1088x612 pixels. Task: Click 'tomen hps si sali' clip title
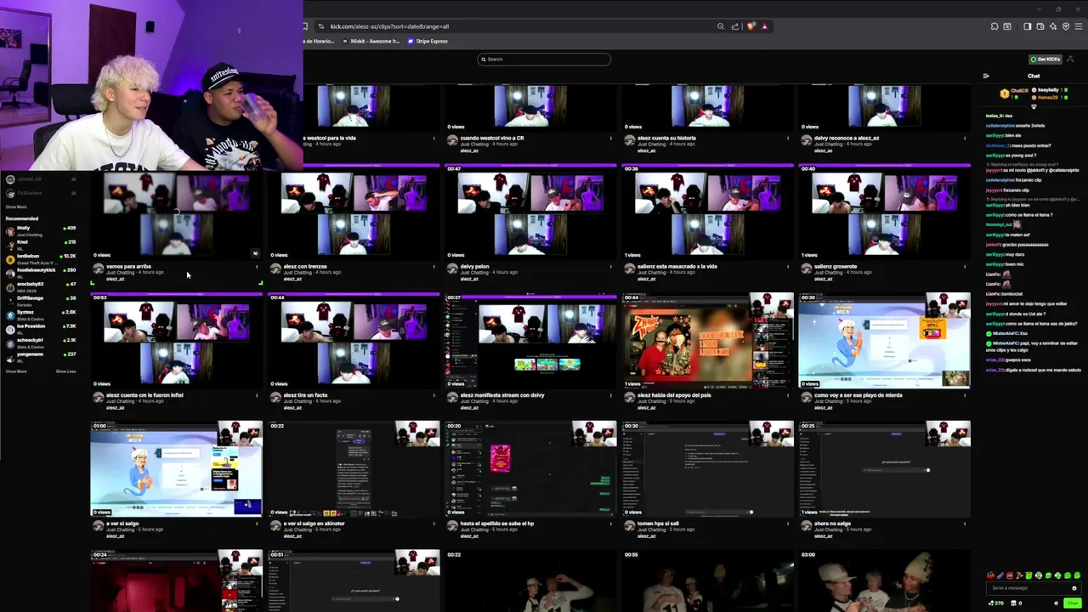(658, 524)
